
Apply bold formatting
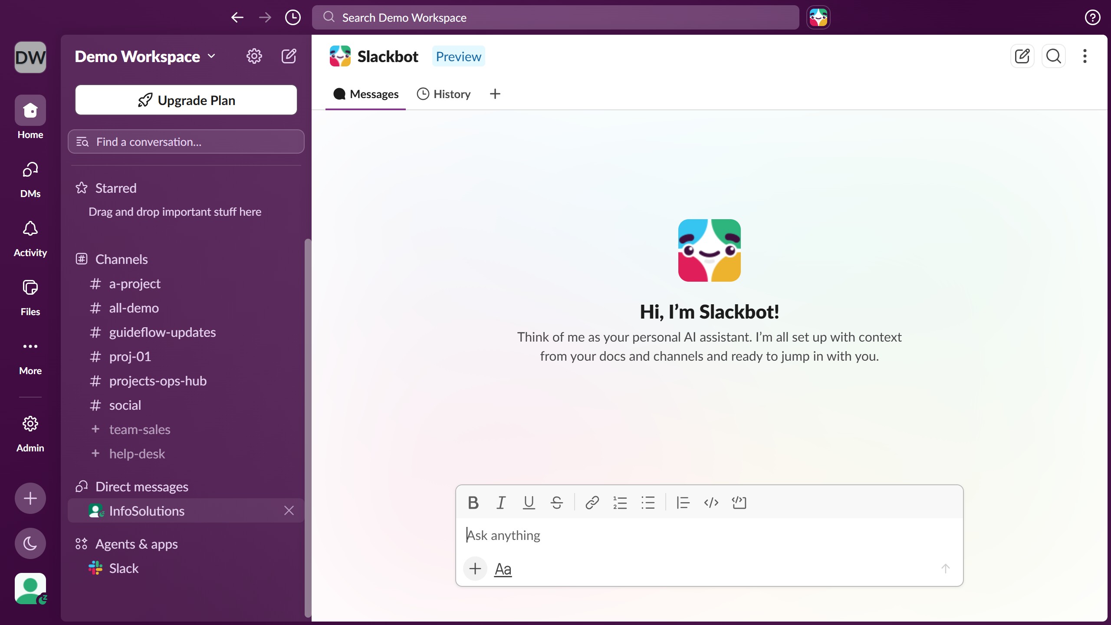[473, 503]
